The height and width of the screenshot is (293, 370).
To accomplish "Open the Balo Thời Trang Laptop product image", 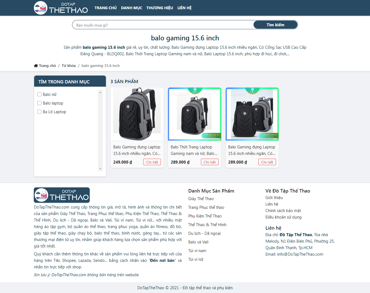I will point(194,114).
